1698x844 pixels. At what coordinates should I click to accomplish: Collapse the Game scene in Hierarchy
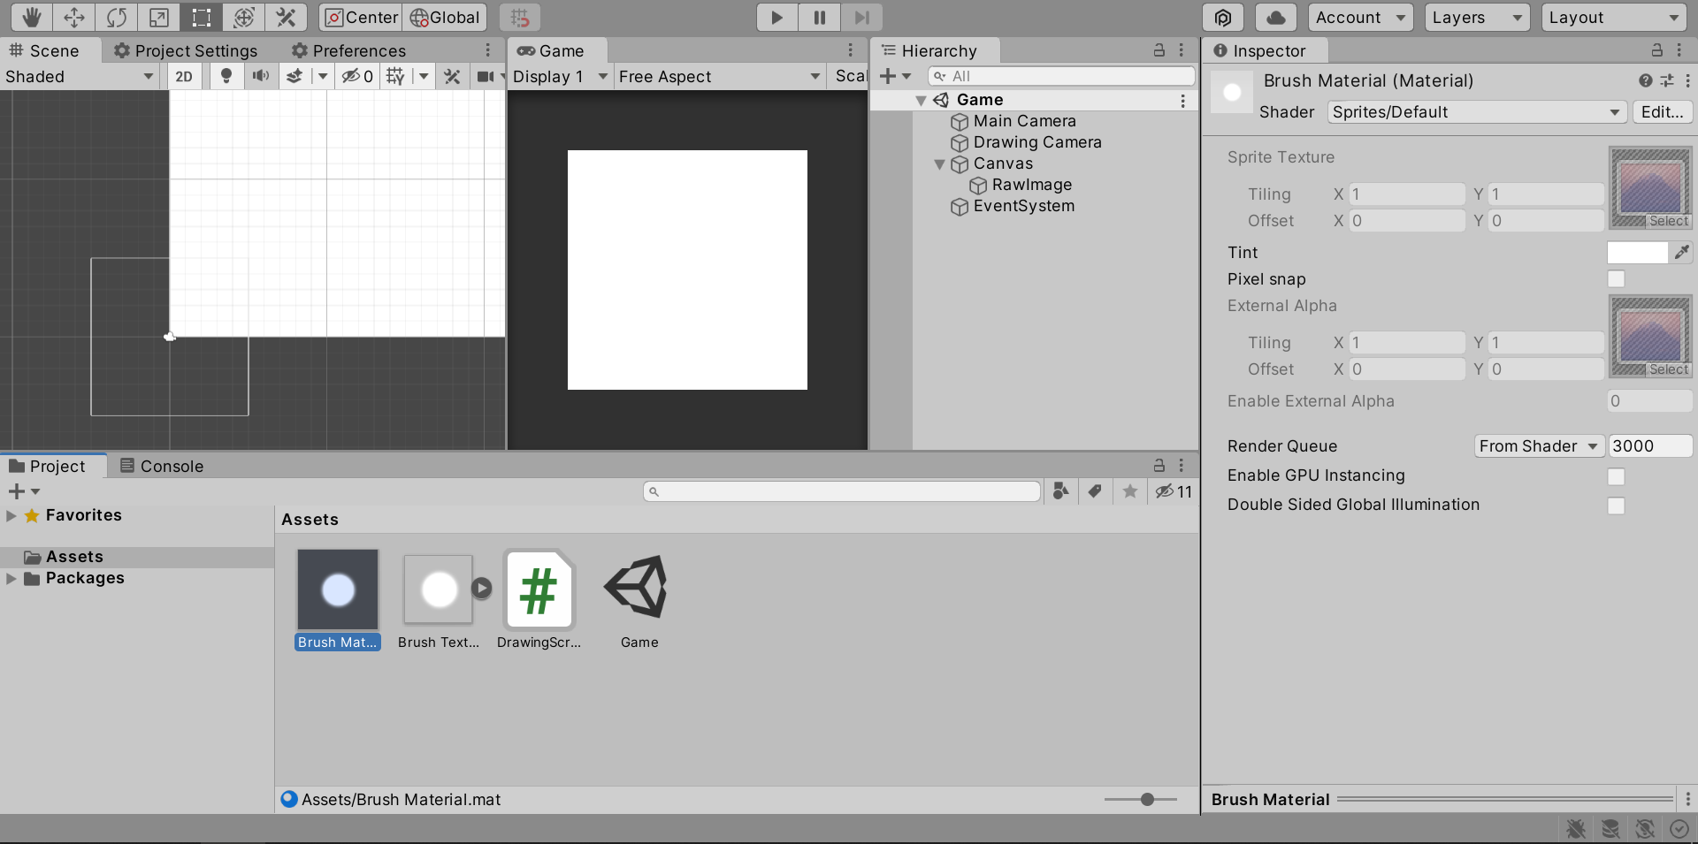[921, 101]
